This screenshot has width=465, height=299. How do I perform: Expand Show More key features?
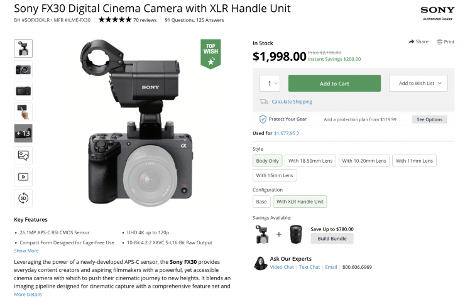point(26,251)
